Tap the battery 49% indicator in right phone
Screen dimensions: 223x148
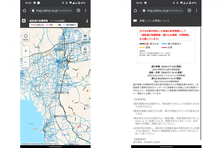[x=193, y=3]
